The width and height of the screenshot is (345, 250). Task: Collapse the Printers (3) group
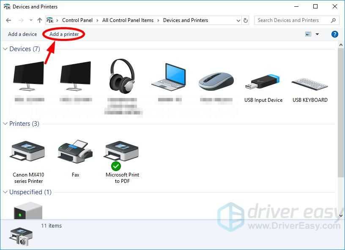5,123
